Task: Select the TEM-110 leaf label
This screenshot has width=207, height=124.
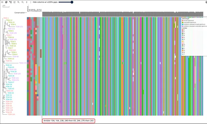Action: [12, 50]
